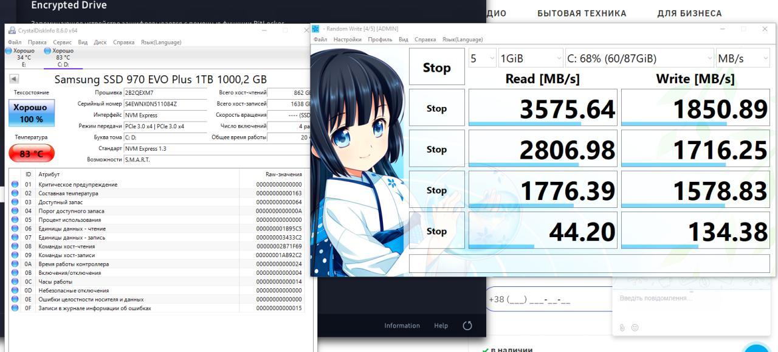The height and width of the screenshot is (352, 778).
Task: Select the C: D: drive tab at 83 °C
Action: [63, 58]
